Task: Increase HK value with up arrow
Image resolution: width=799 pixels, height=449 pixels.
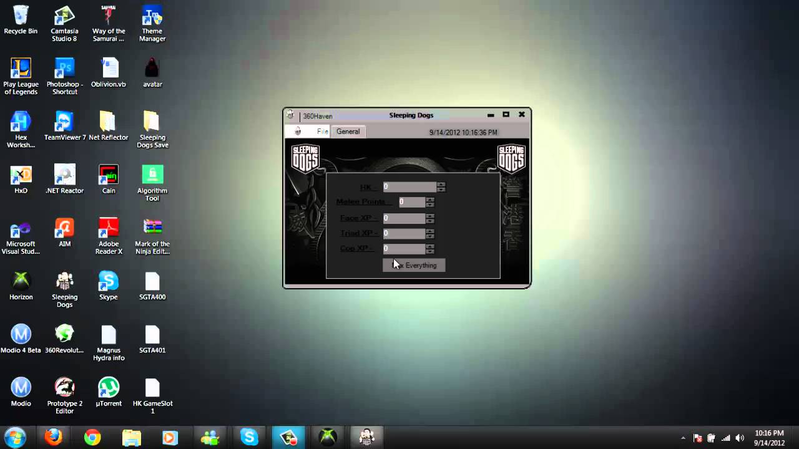Action: click(x=441, y=184)
